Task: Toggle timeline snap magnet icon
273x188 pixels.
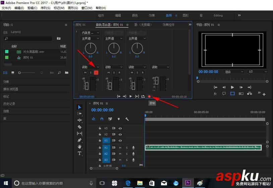Action: (102, 119)
